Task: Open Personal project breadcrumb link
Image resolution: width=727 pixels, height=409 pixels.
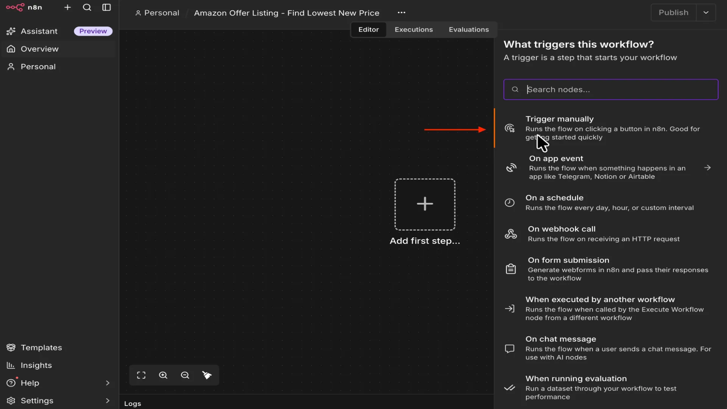Action: tap(157, 13)
